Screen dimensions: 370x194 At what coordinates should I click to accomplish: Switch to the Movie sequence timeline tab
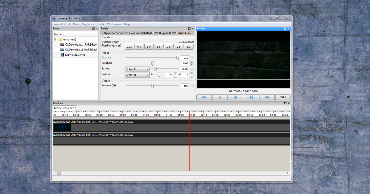tap(64, 108)
